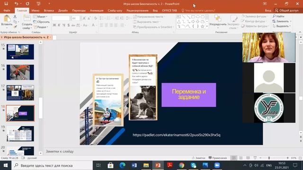Open Экспресс-стили quick styles

click(233, 22)
